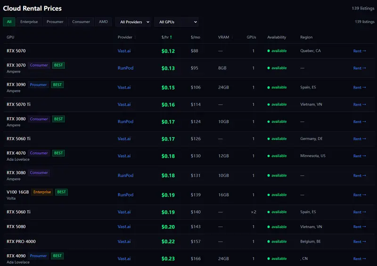Open Vast.ai link in RTX 3090 row
Screen dimensions: 377x266
coord(124,87)
